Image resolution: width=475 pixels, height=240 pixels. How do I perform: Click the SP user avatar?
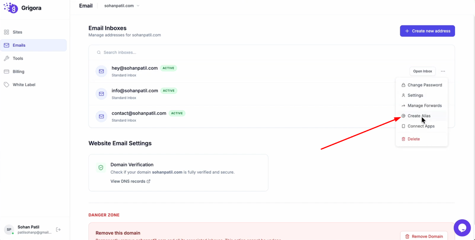pos(9,229)
